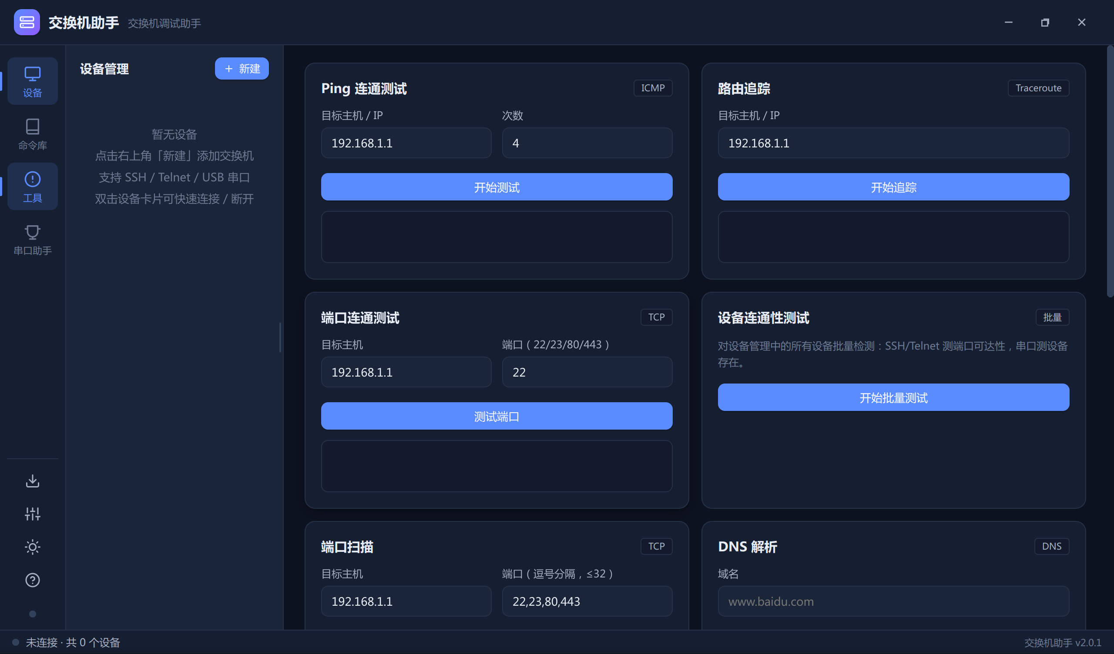Toggle light theme with the sun icon
1114x654 pixels.
(32, 547)
